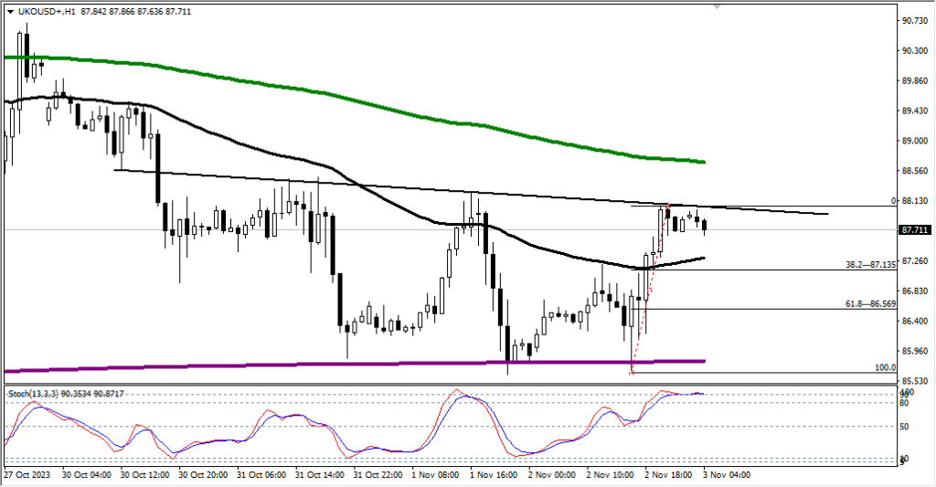
Task: Click the 100.0 Fibonacci level label
Action: coord(885,367)
